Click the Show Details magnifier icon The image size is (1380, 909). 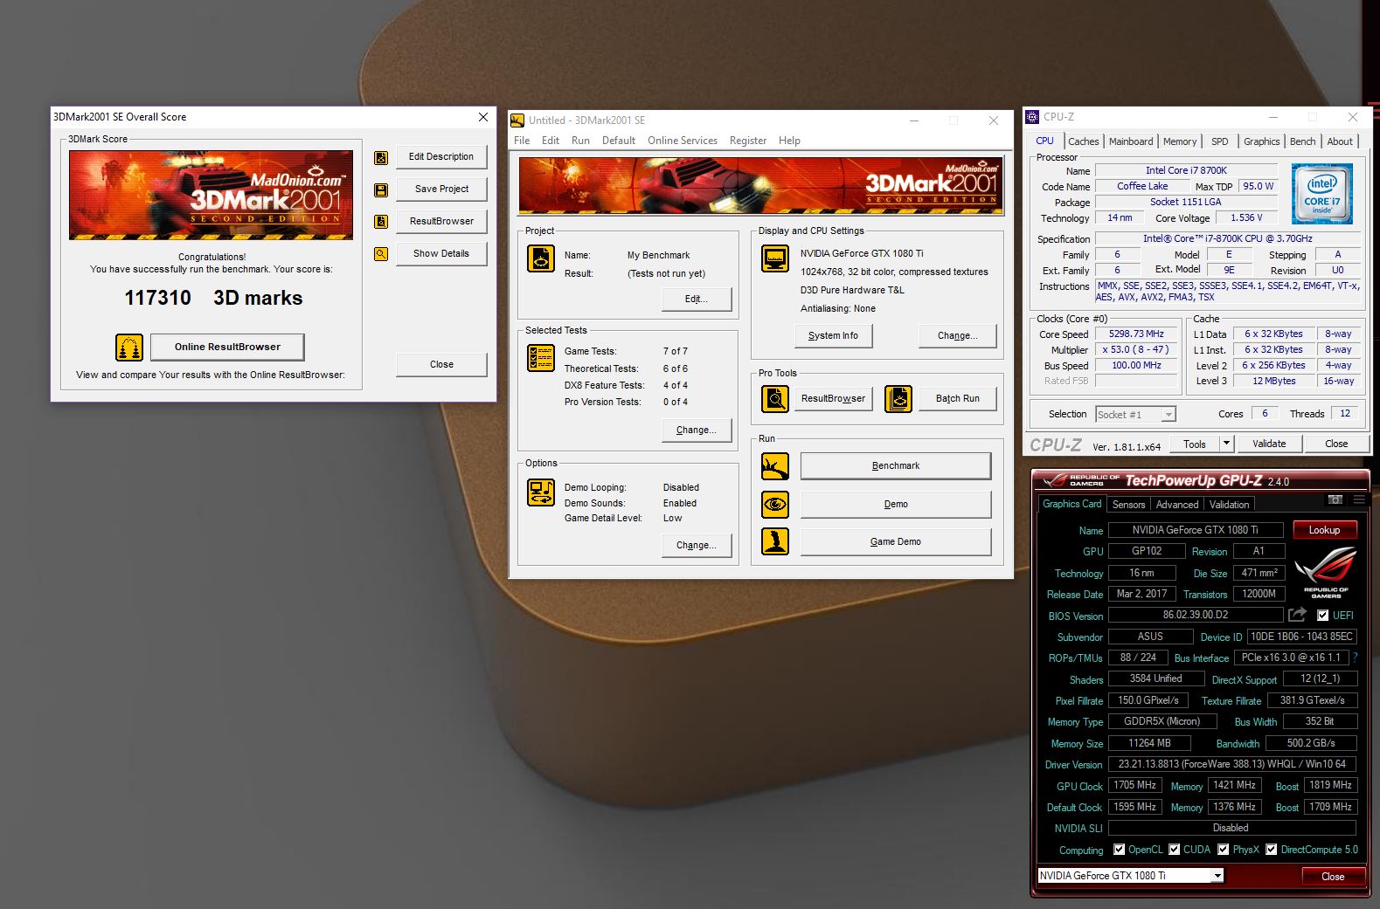point(381,254)
